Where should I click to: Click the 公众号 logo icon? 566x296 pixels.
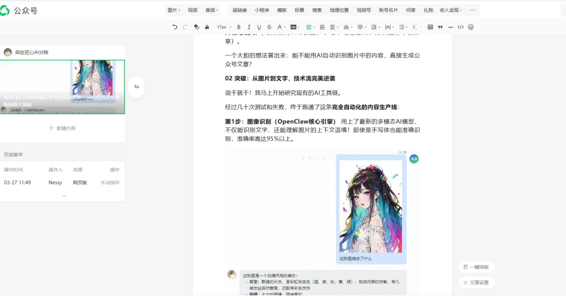point(5,10)
